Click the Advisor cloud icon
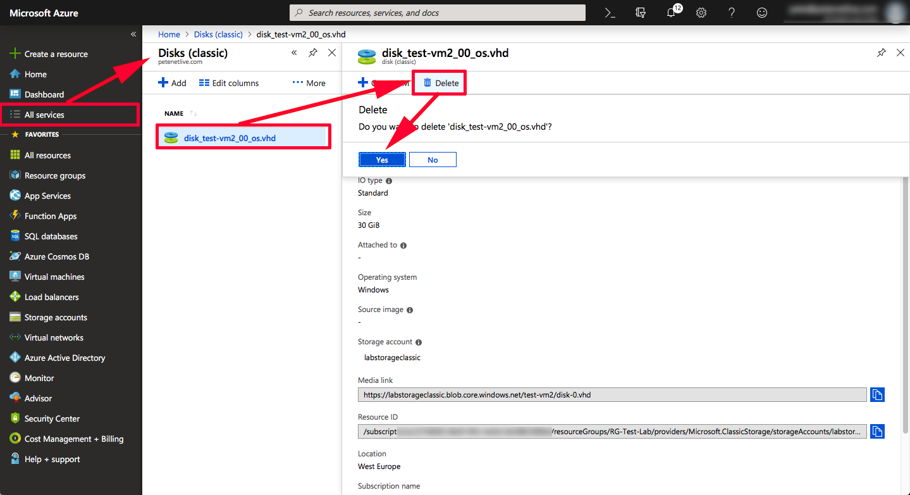The image size is (910, 495). 15,398
